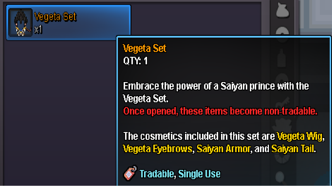Select the Vegeta Set inventory slot
Image resolution: width=332 pixels, height=186 pixels.
coord(69,23)
